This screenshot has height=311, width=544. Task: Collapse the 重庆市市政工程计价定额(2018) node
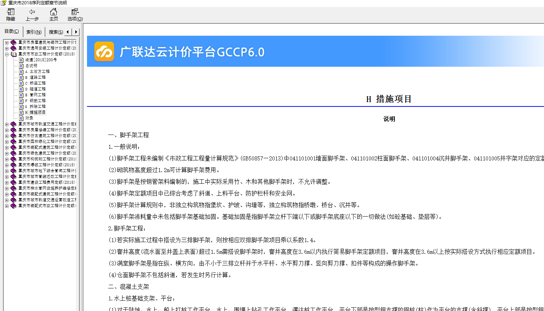point(7,54)
